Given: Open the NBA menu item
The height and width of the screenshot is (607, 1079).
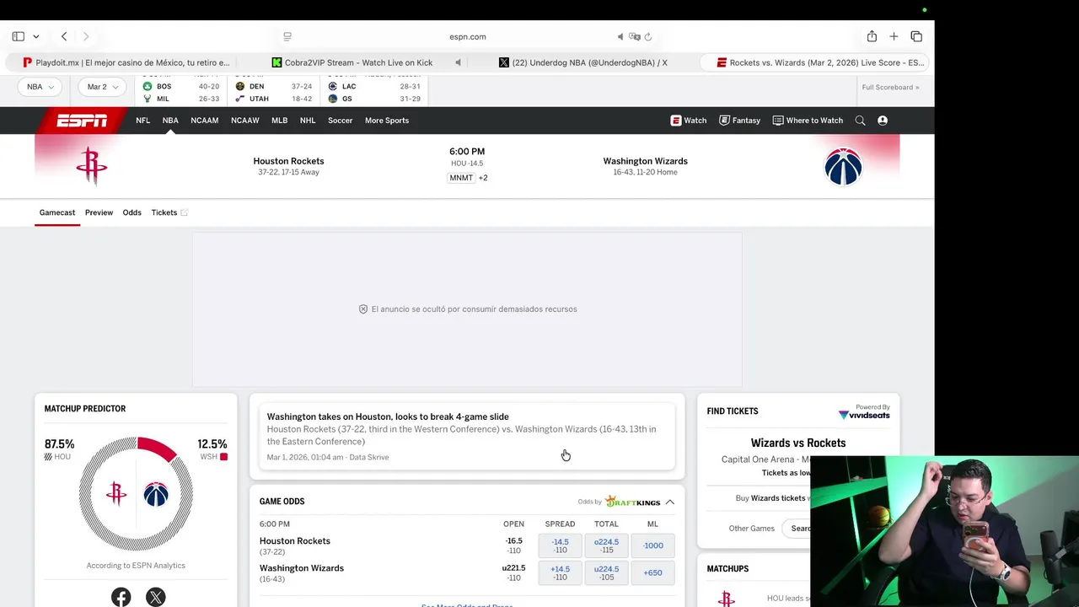Looking at the screenshot, I should tap(170, 121).
